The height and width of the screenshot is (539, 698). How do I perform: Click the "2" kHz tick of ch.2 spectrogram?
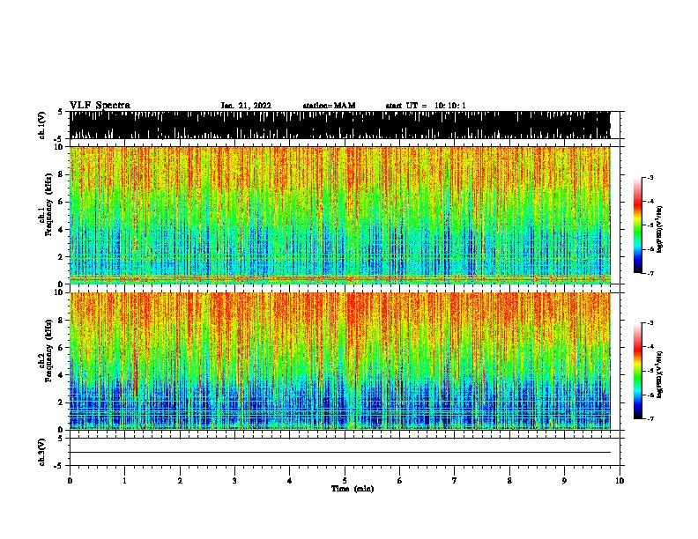[x=60, y=402]
